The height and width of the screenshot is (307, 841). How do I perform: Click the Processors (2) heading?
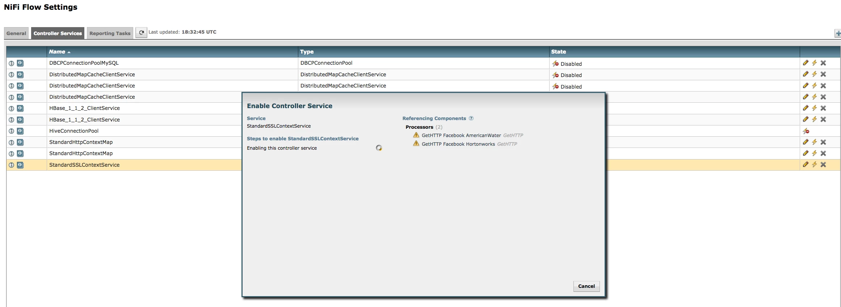pos(424,127)
